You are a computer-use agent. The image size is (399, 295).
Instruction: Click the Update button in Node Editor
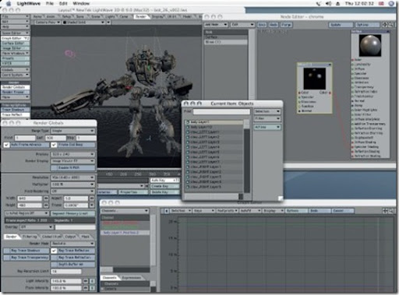coord(341,25)
